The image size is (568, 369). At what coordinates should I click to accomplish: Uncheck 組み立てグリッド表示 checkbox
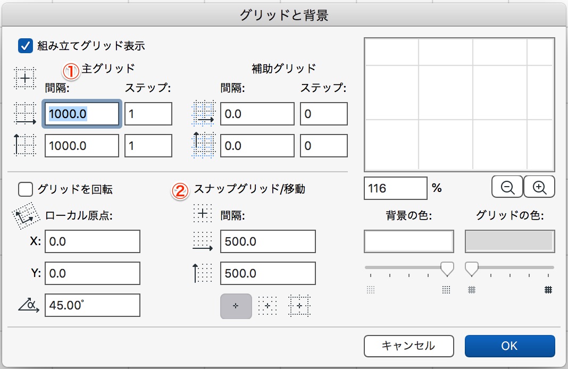pos(26,46)
